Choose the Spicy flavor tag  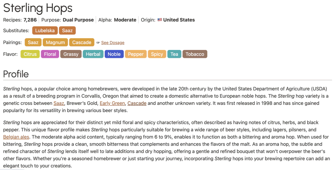tap(157, 54)
